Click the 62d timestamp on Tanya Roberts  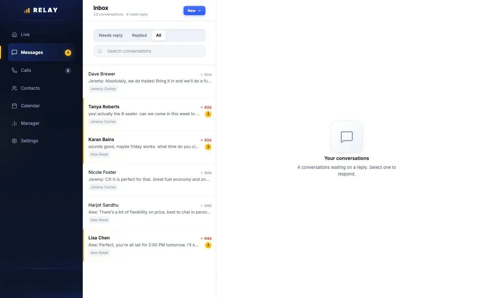click(208, 107)
